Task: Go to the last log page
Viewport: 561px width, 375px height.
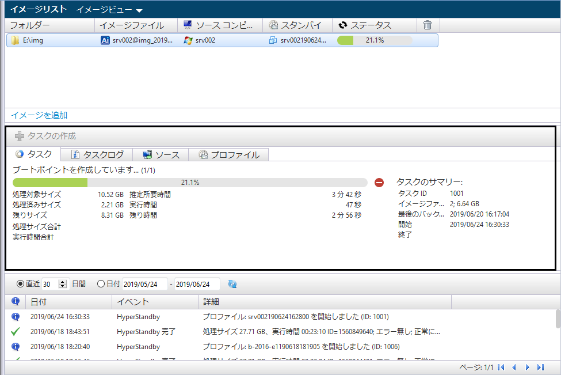Action: (540, 367)
